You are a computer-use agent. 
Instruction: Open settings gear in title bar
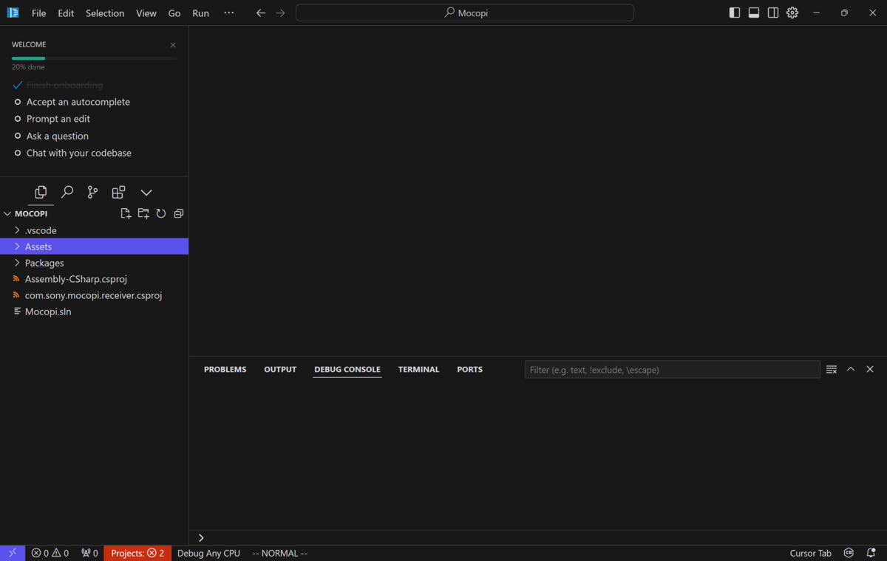[x=792, y=13]
